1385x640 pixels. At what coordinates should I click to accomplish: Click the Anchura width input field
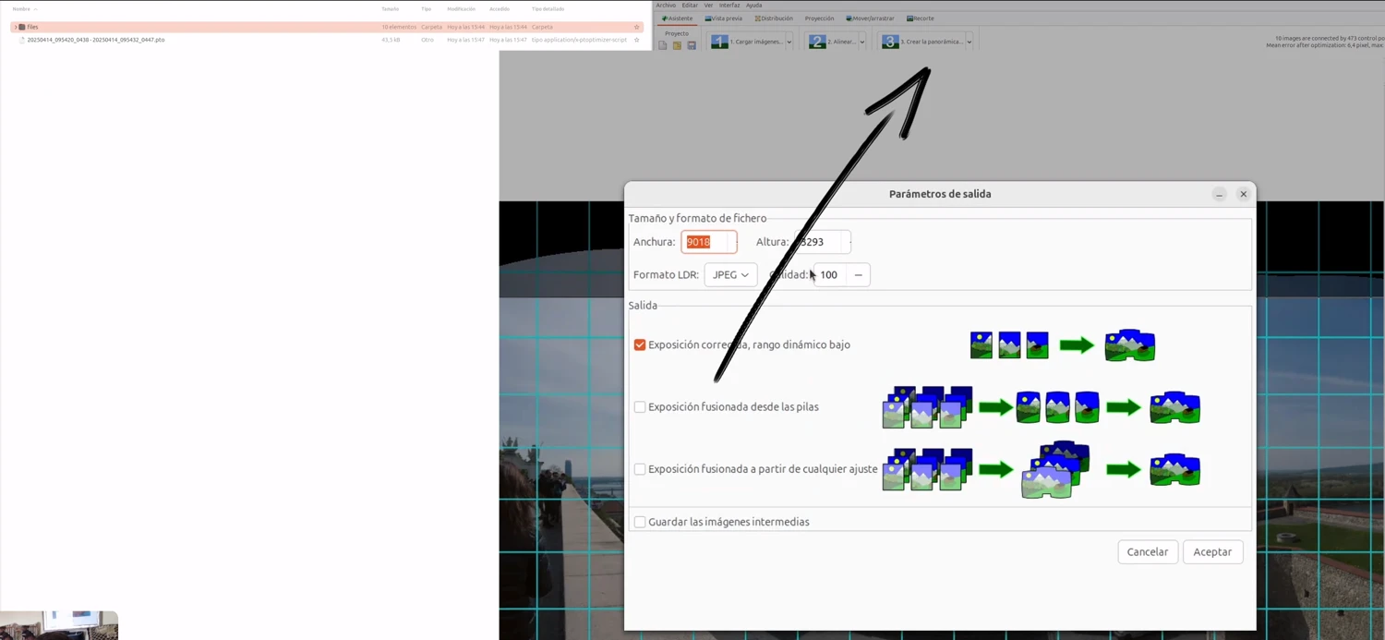[x=707, y=242]
